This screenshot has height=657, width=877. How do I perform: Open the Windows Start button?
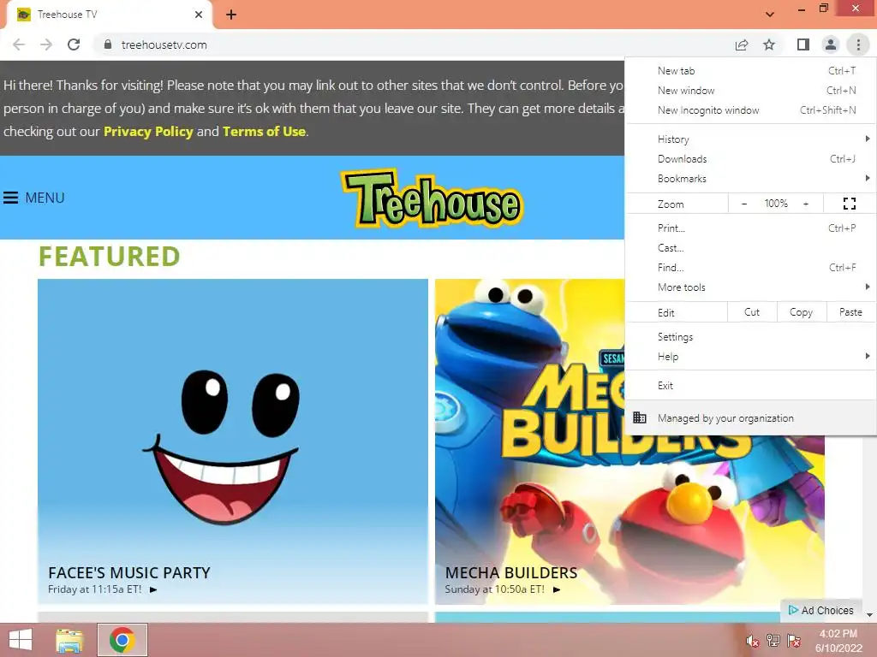[21, 640]
